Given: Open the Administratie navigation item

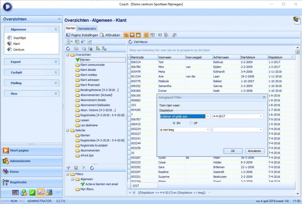Looking at the screenshot, I should (x=20, y=161).
